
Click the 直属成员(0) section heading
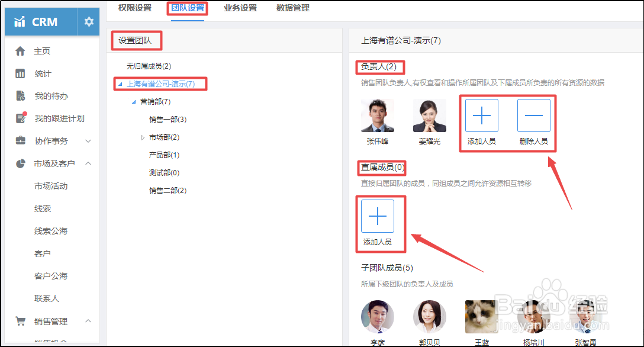point(383,167)
